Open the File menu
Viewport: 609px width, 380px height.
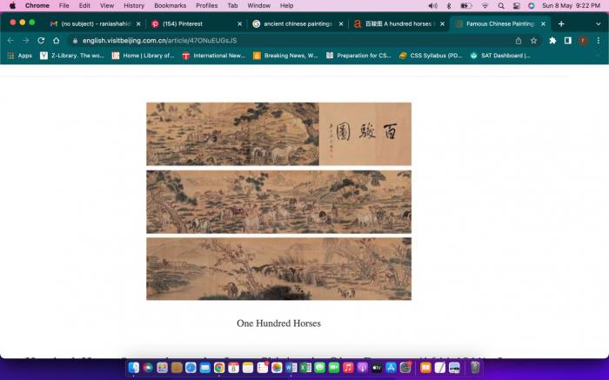pyautogui.click(x=64, y=5)
